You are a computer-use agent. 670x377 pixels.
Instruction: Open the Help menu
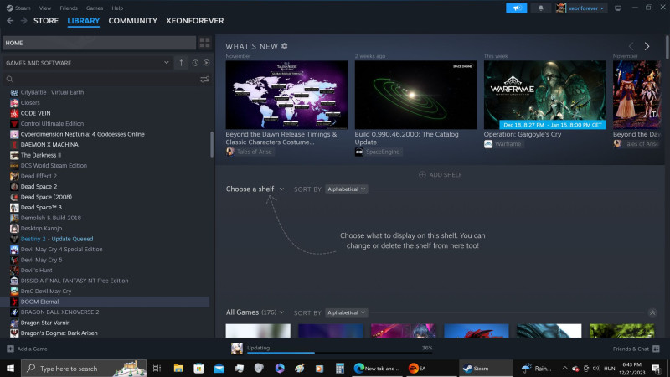117,8
